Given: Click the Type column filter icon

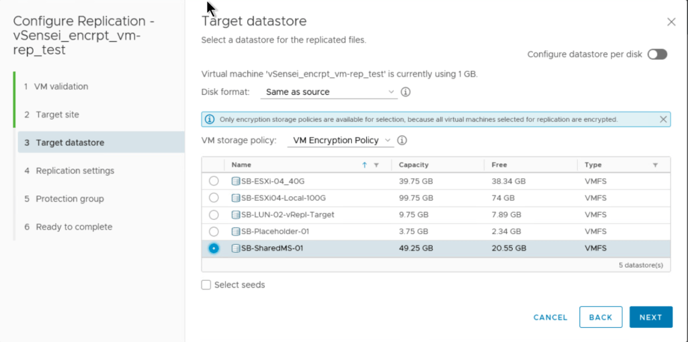Looking at the screenshot, I should click(x=655, y=165).
